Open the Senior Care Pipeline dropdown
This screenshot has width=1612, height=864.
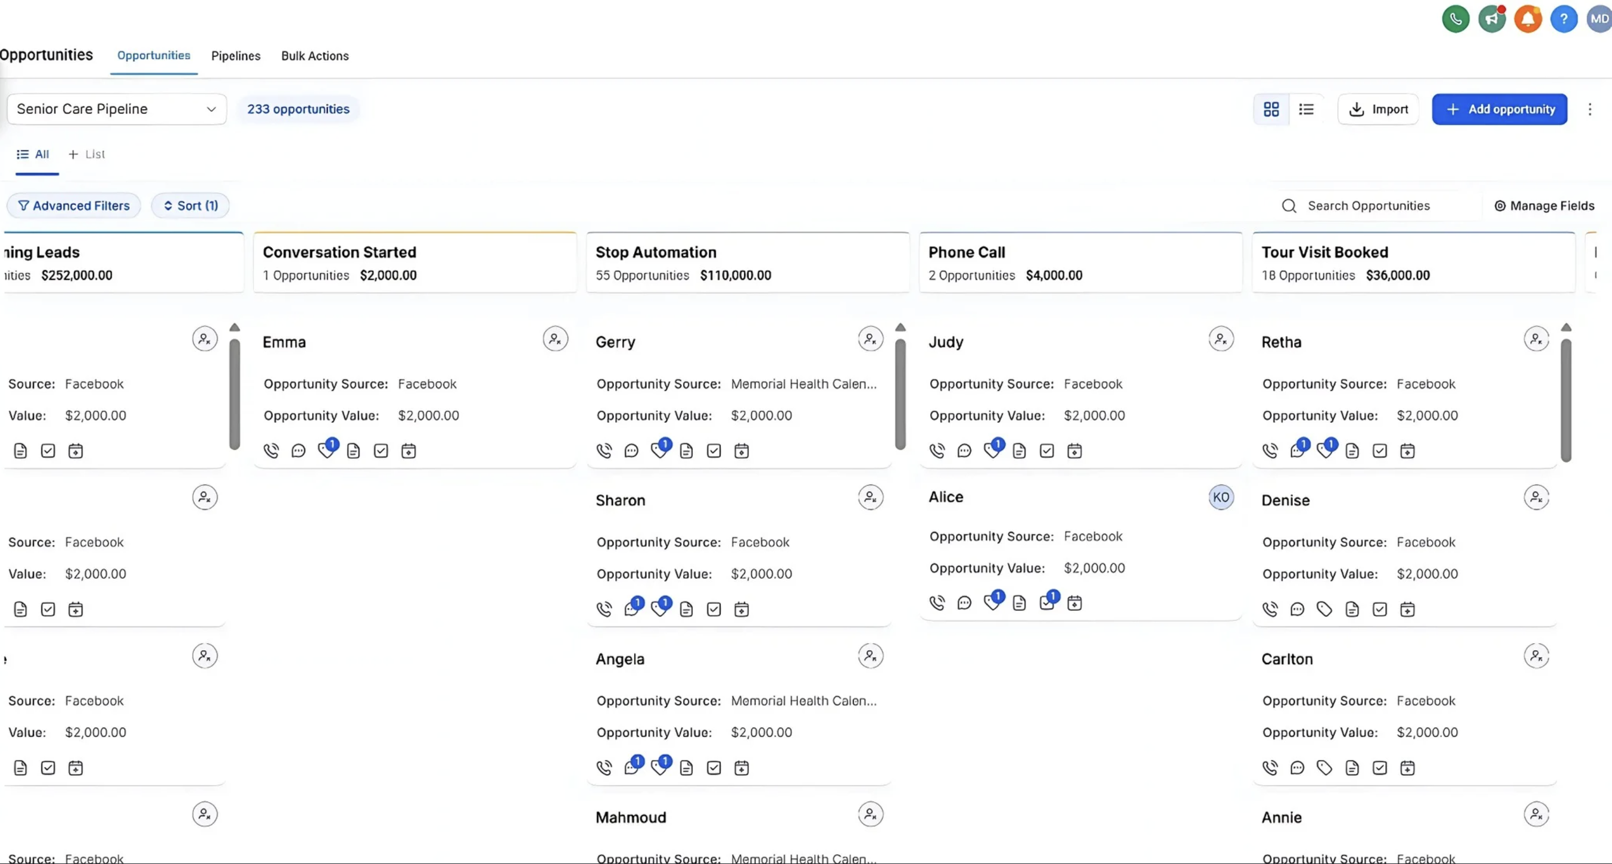click(x=117, y=109)
